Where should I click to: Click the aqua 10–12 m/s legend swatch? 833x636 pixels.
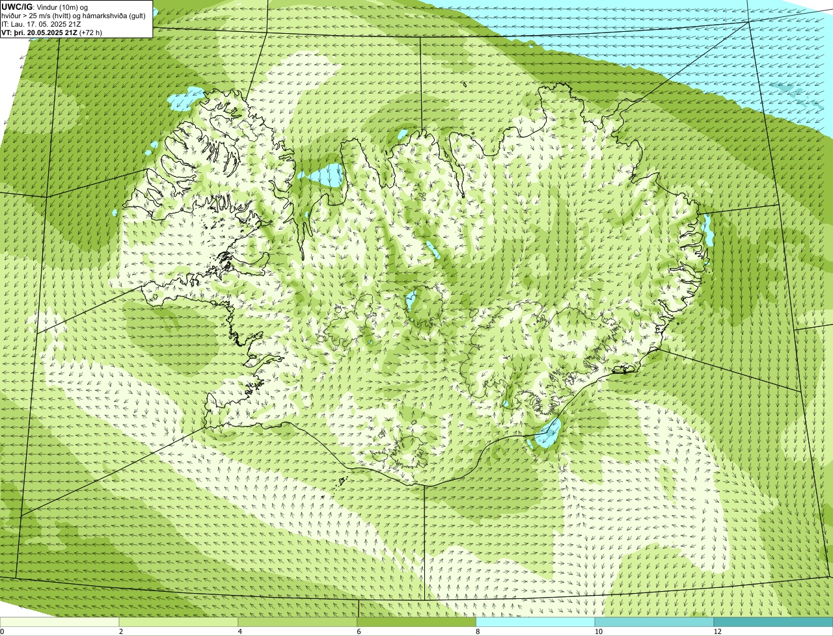655,622
